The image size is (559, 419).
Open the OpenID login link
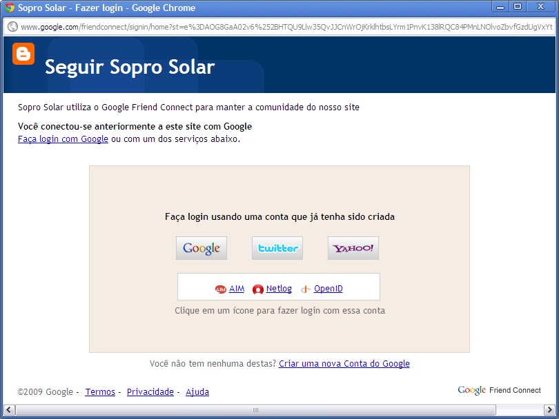click(x=328, y=288)
